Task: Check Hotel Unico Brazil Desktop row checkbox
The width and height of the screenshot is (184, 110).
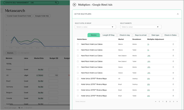Action: pos(78,84)
